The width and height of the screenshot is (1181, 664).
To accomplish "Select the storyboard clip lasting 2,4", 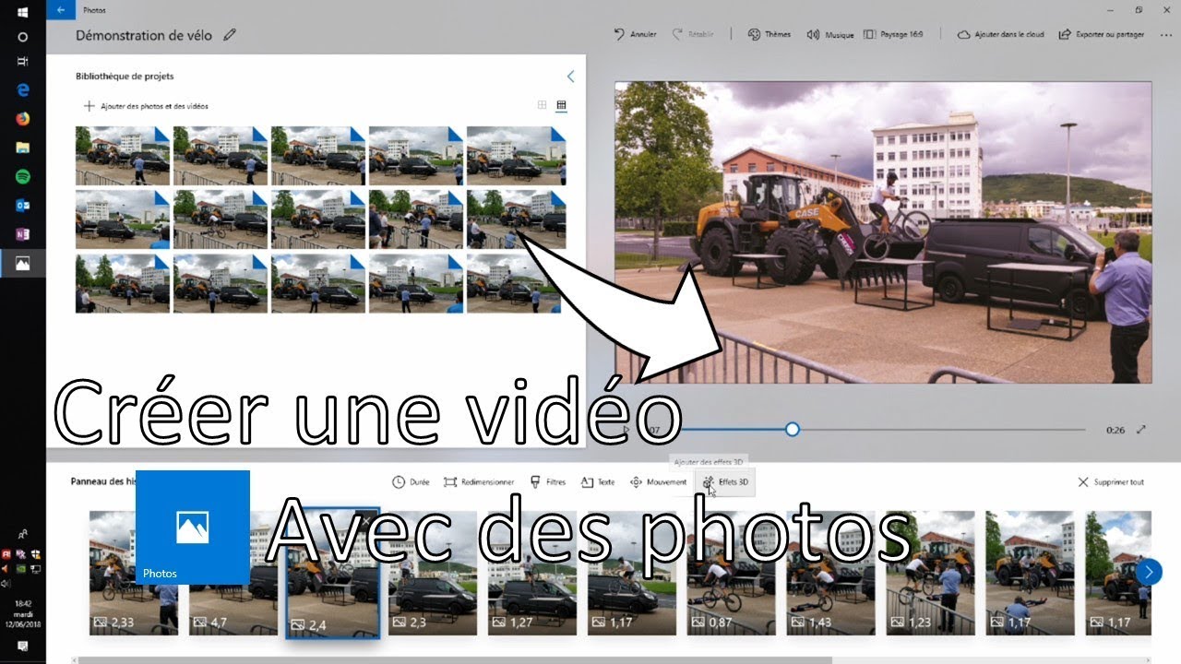I will click(333, 574).
